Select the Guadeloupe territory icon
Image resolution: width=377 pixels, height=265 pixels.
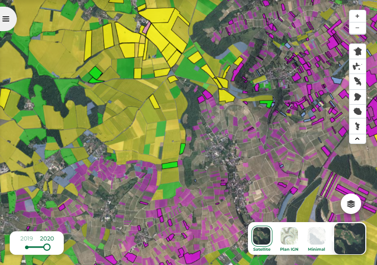[x=357, y=66]
